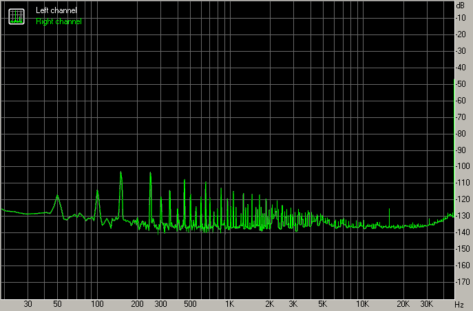Click the '30K' frequency label

(x=426, y=304)
